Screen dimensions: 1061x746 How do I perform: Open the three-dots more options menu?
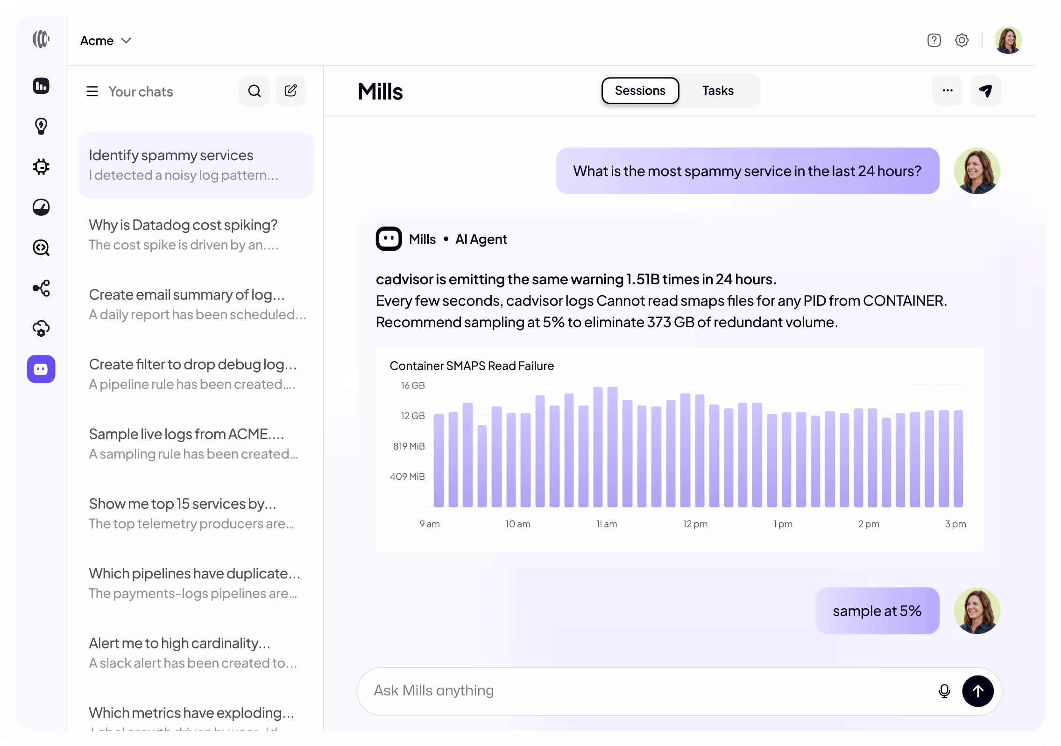point(948,91)
